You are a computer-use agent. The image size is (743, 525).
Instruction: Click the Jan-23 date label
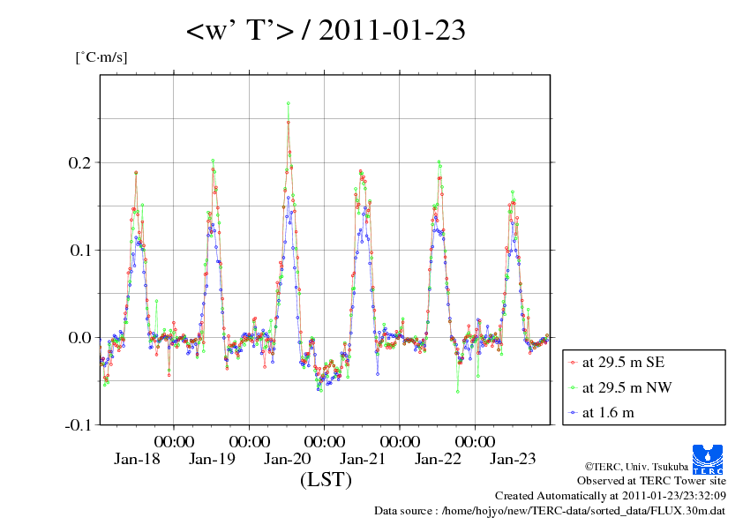(513, 459)
